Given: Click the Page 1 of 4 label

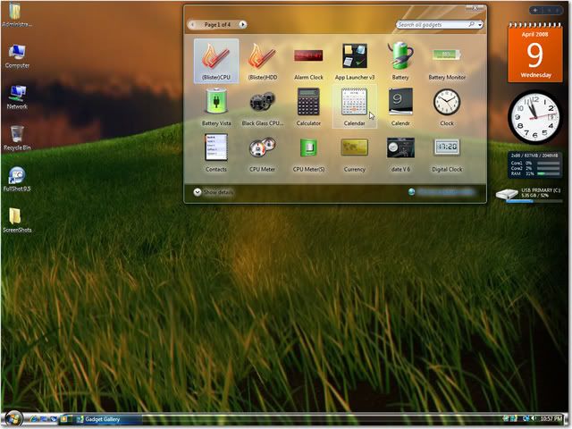Looking at the screenshot, I should [217, 24].
